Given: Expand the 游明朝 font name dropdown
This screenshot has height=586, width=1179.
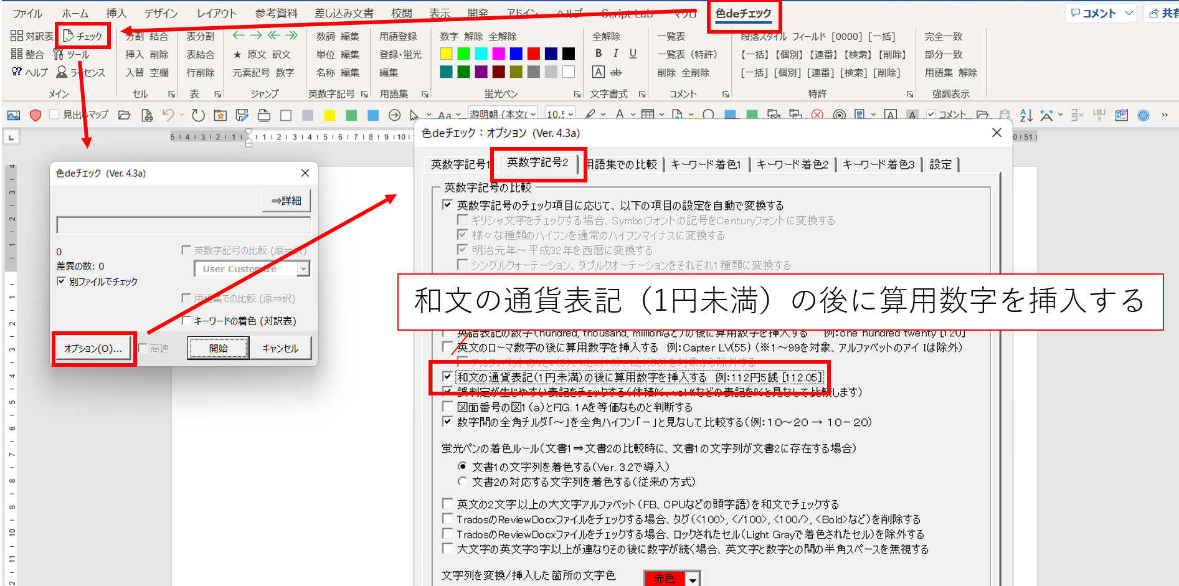Looking at the screenshot, I should tap(533, 115).
